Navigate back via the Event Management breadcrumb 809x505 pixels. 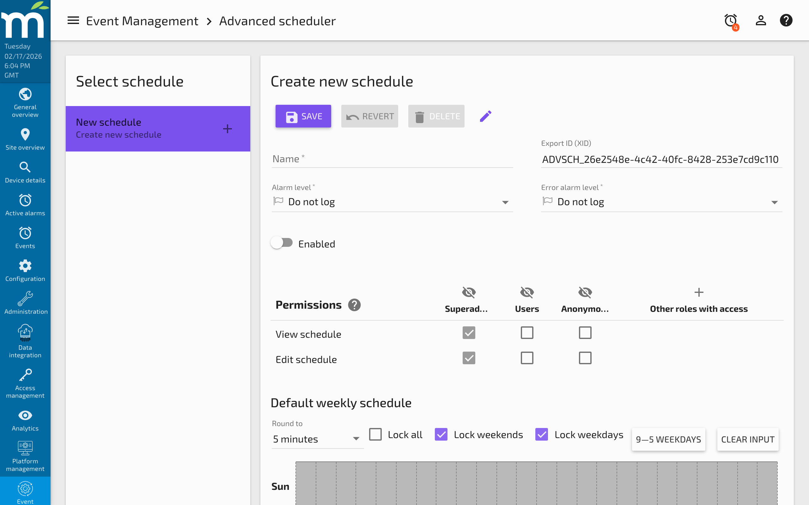tap(142, 21)
